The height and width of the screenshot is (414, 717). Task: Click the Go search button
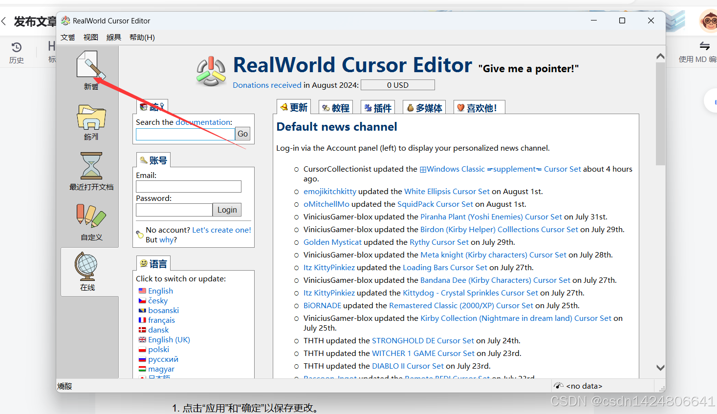[242, 134]
